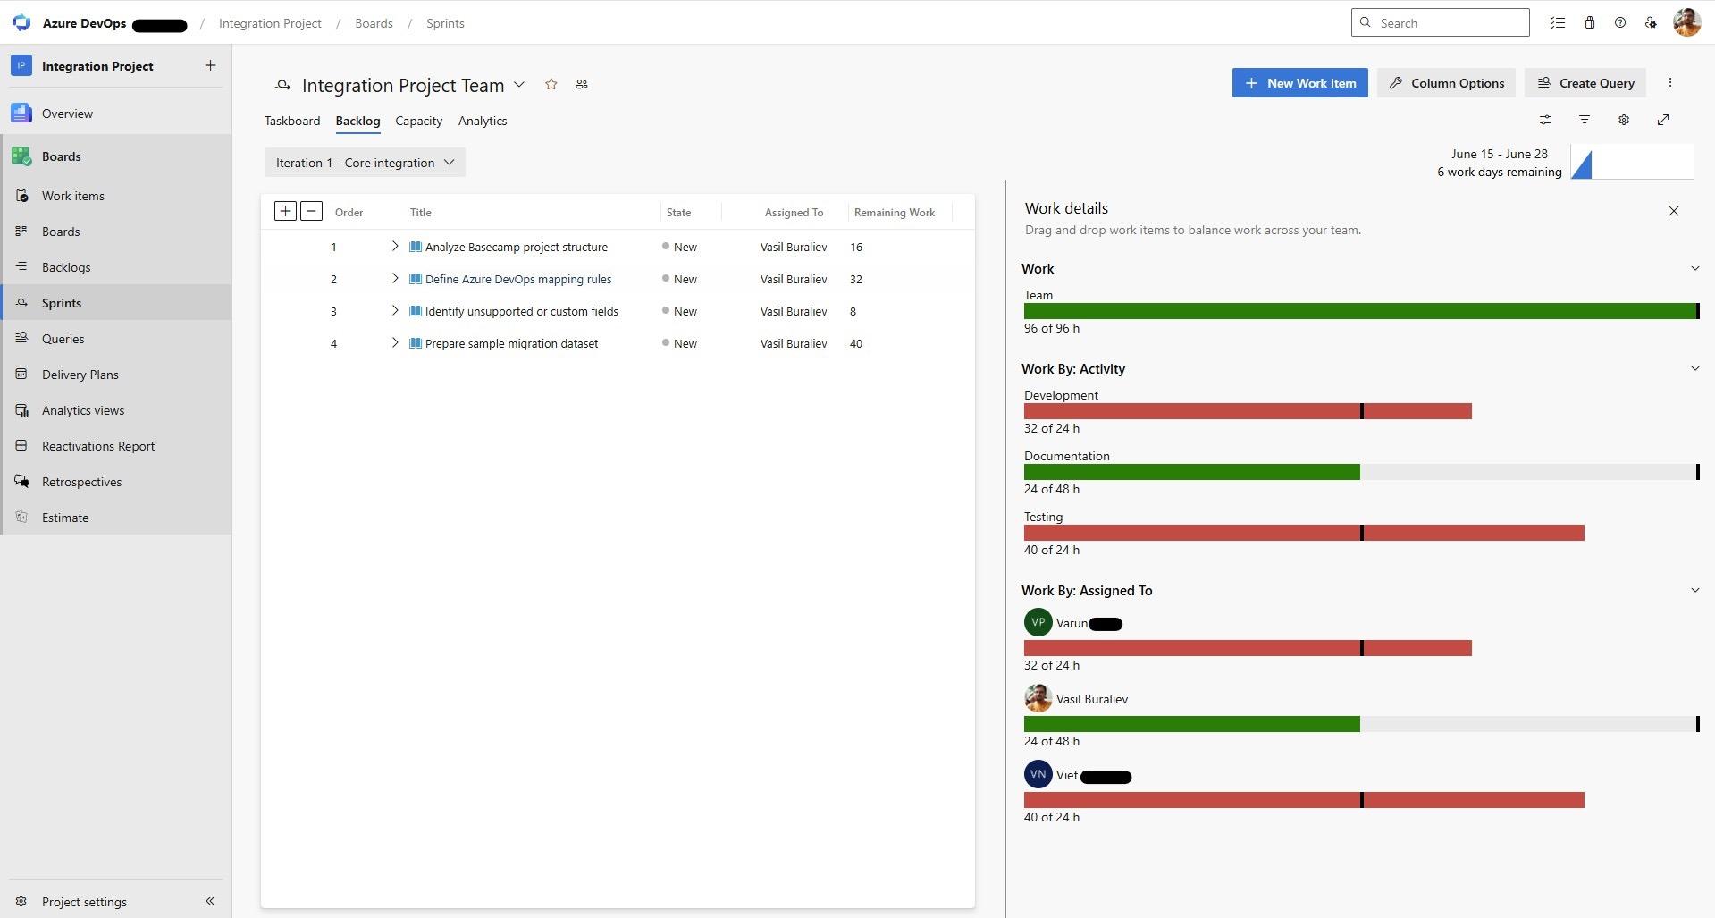Click the Testing activity capacity bar
1715x918 pixels.
(1304, 533)
